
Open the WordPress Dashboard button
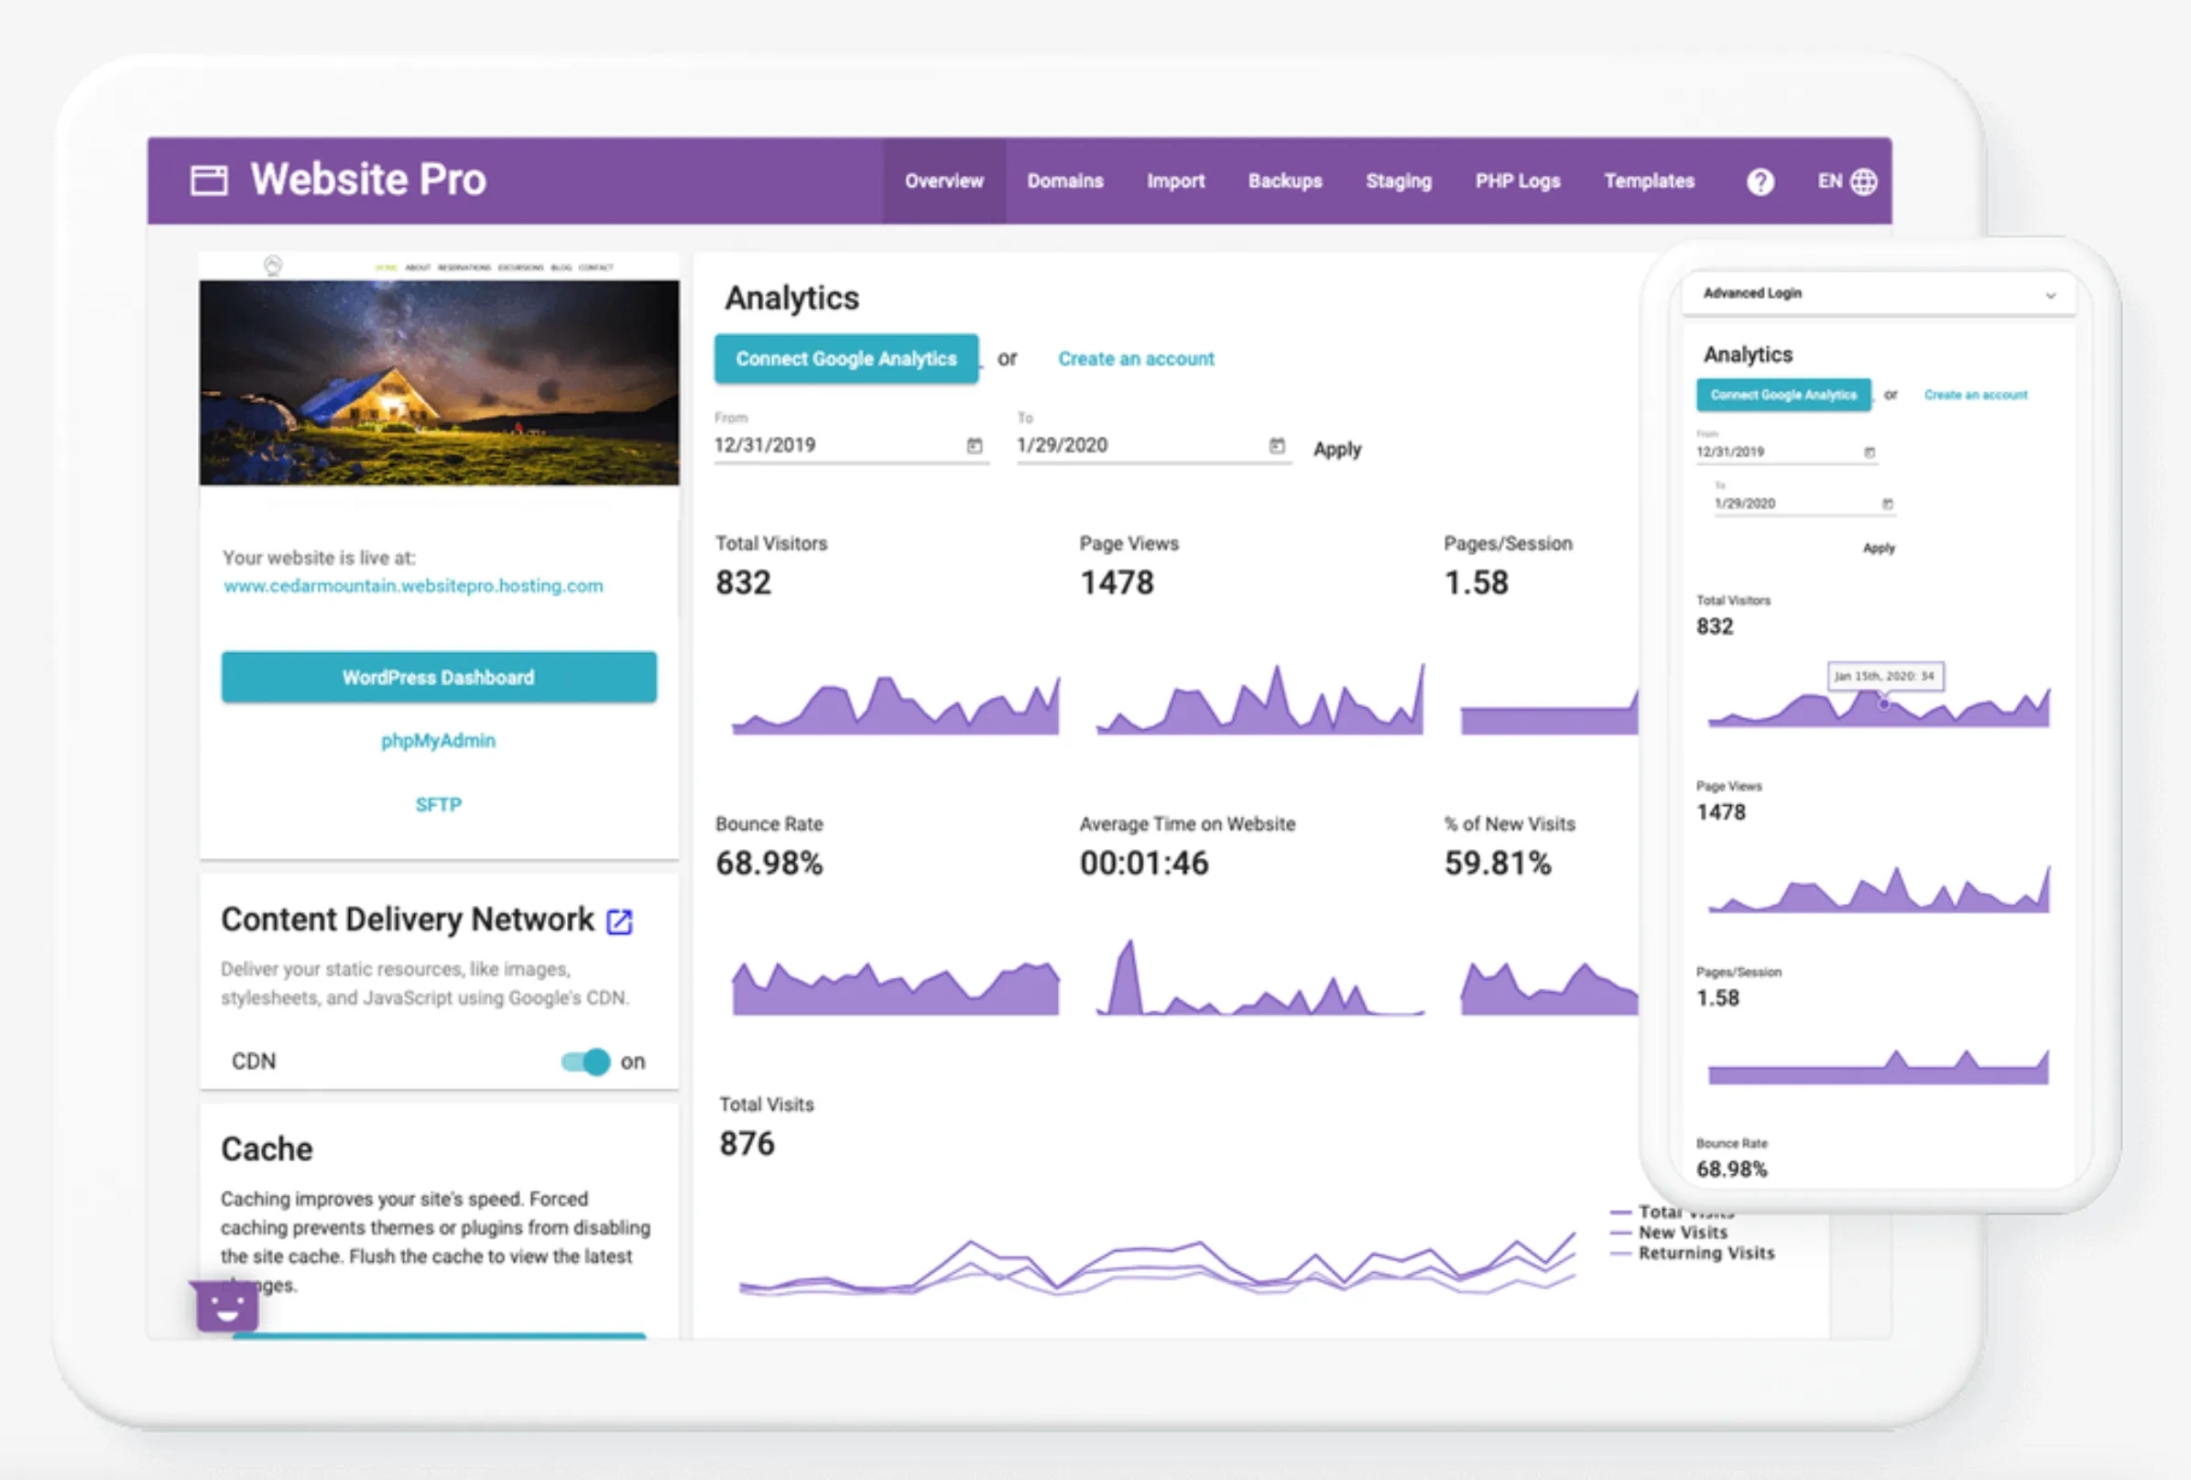pos(439,678)
